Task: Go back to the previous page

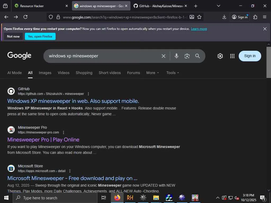Action: click(6, 17)
